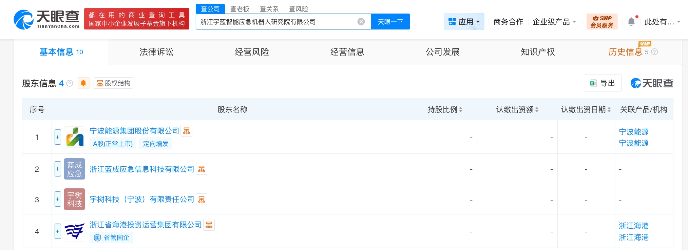Open the 企业级产品 dropdown
This screenshot has height=250, width=688.
coord(554,22)
